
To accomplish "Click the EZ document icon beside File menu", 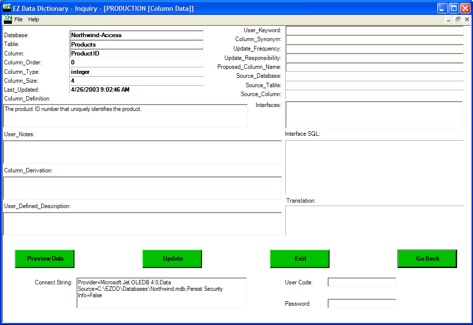I will click(x=7, y=19).
